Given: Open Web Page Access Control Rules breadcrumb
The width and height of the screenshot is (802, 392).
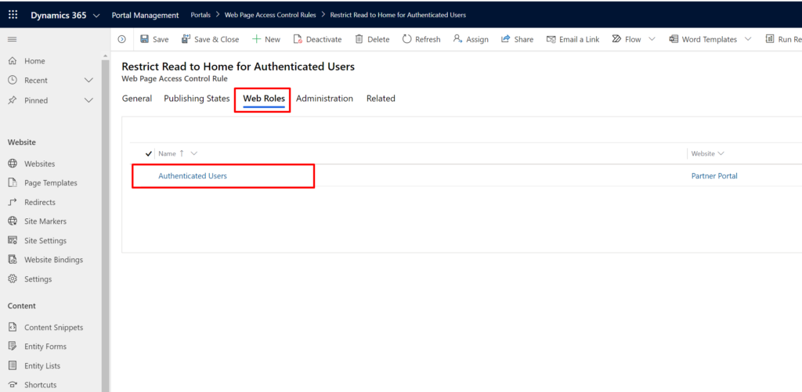Looking at the screenshot, I should (270, 15).
